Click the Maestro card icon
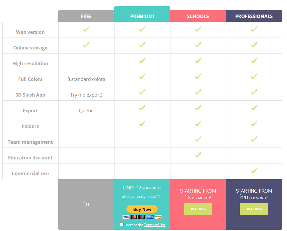 click(x=142, y=217)
